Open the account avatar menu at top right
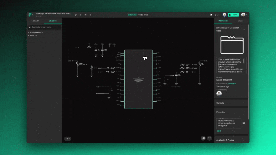Image resolution: width=276 pixels, height=155 pixels. coord(244,15)
